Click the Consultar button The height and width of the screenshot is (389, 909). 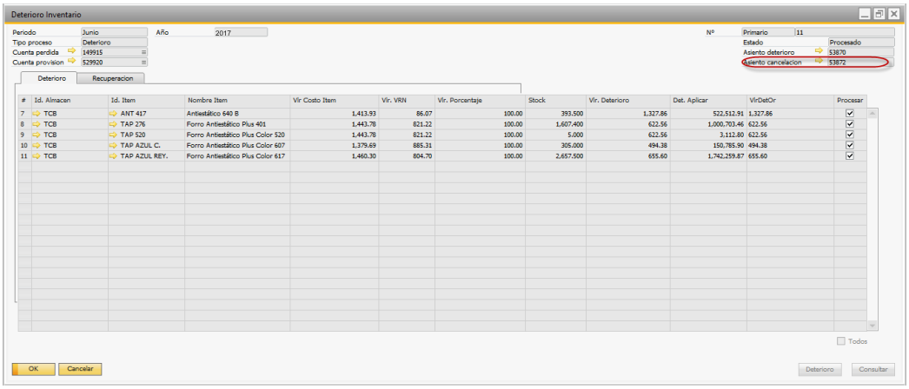tap(873, 369)
